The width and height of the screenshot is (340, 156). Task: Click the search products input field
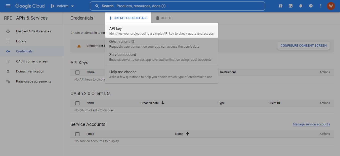[x=177, y=6]
